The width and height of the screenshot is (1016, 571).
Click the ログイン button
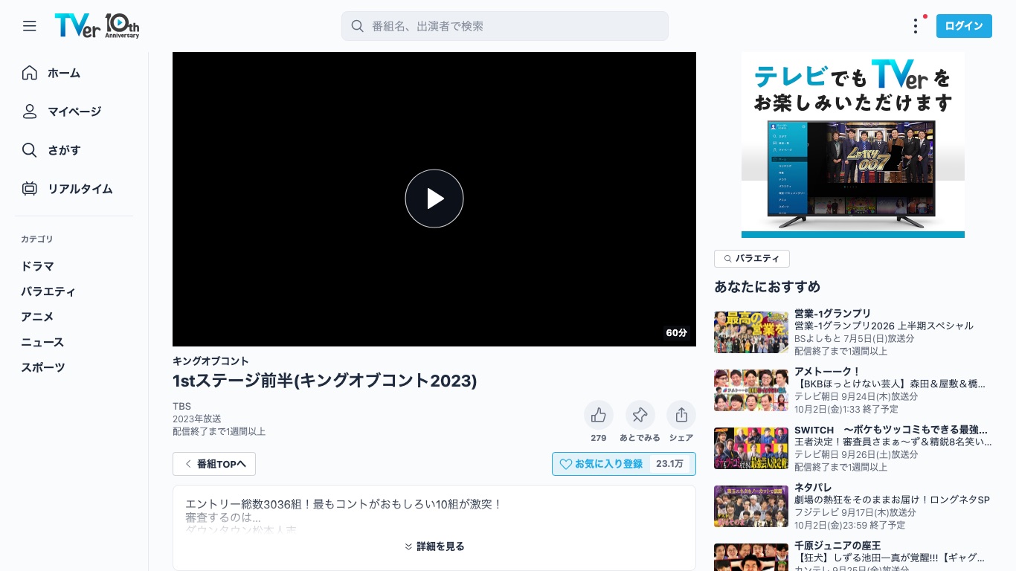pyautogui.click(x=964, y=26)
